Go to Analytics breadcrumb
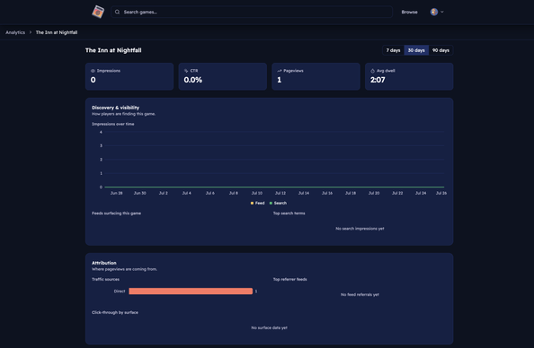534x348 pixels. (x=15, y=32)
